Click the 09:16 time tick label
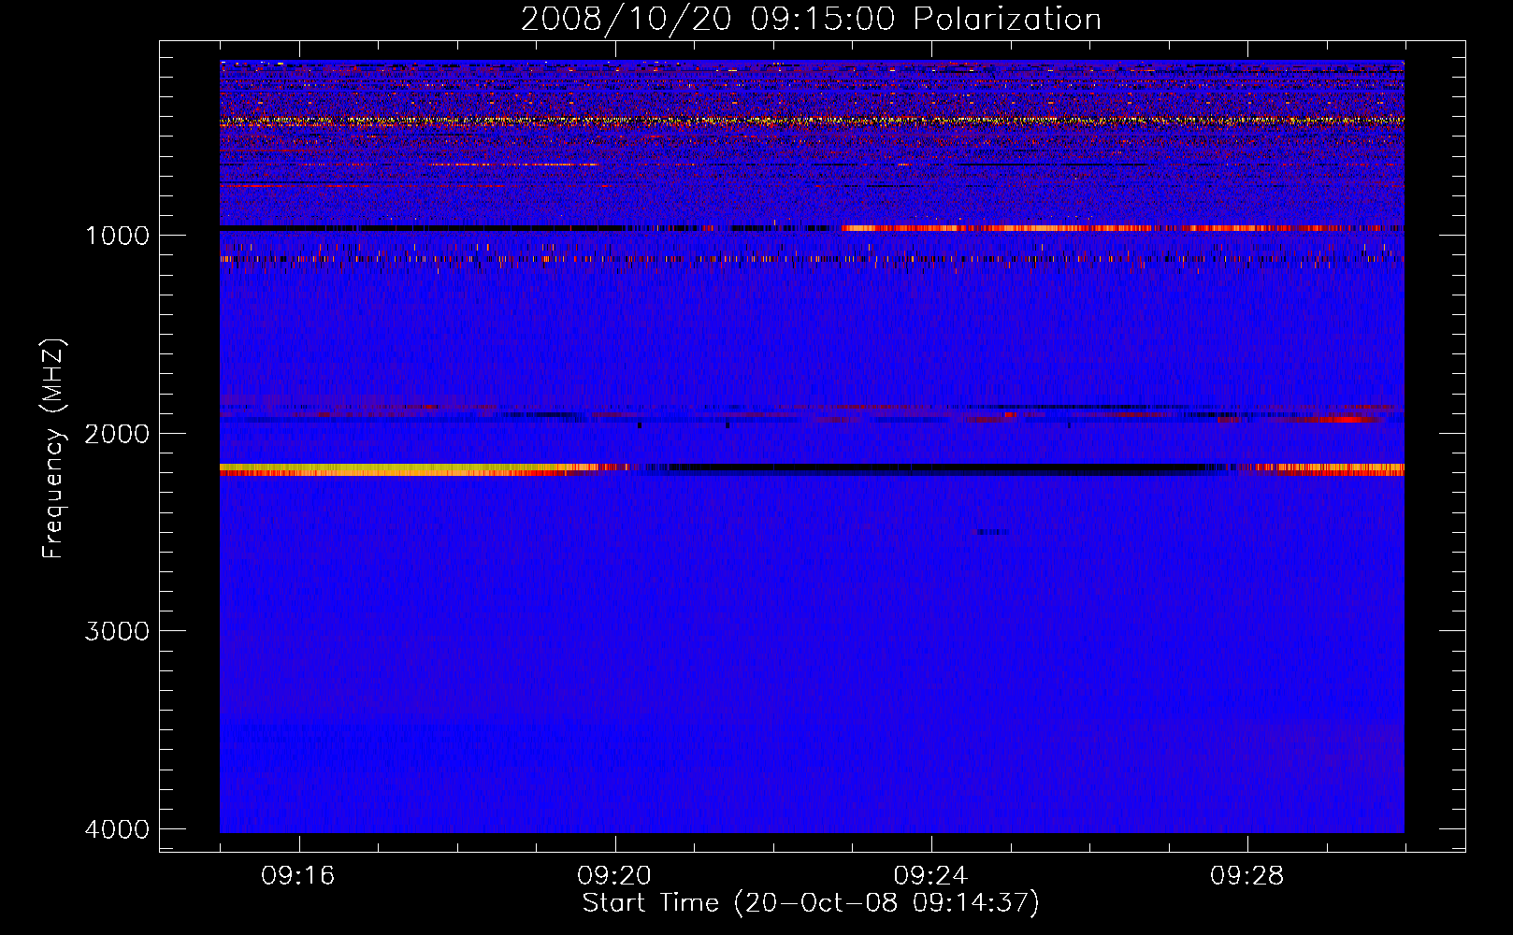Viewport: 1513px width, 935px height. (298, 876)
